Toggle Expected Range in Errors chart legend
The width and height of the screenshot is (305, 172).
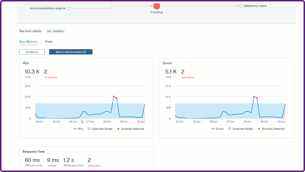click(240, 129)
